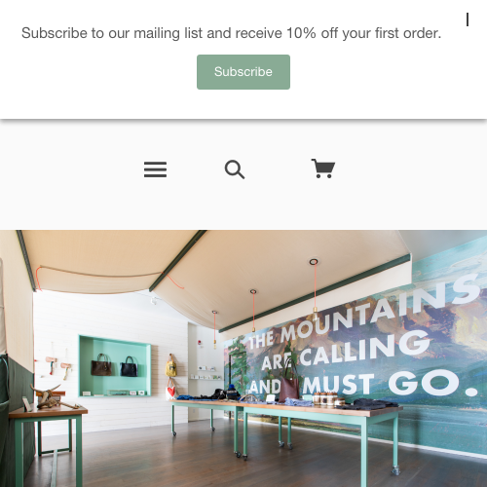Screen dimensions: 487x487
Task: Click the maroon leather tote on the long table
Action: click(289, 383)
